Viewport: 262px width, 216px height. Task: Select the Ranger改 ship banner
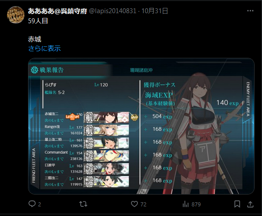106,130
